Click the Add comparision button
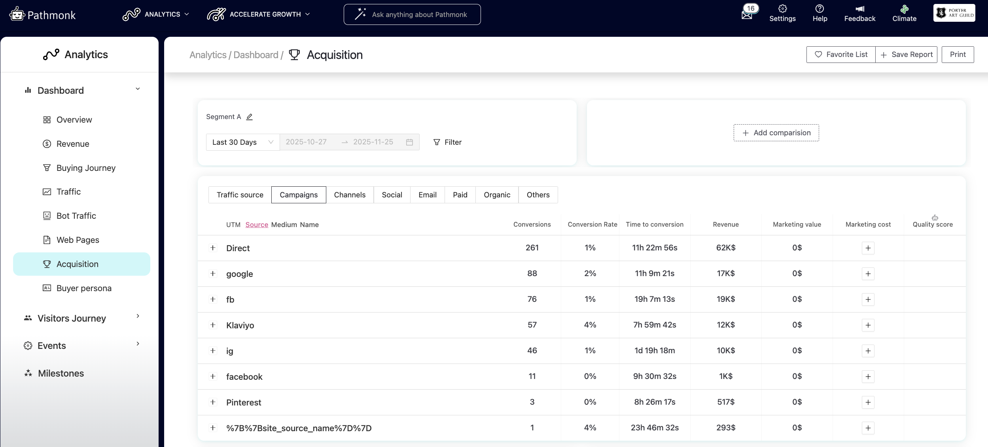The width and height of the screenshot is (988, 447). 776,133
